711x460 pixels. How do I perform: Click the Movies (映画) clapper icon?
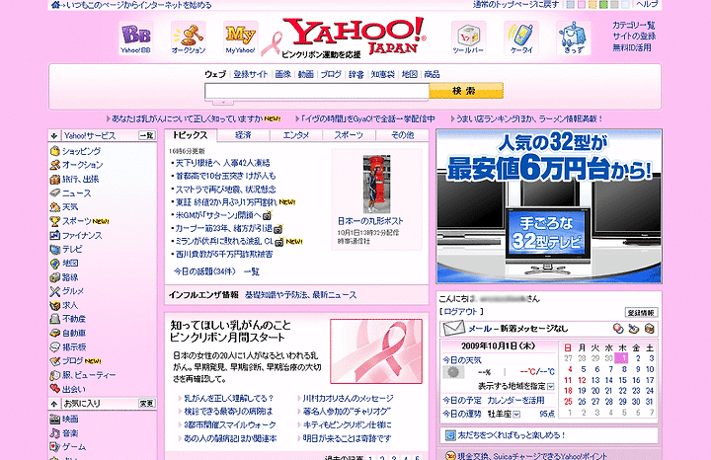(x=55, y=420)
